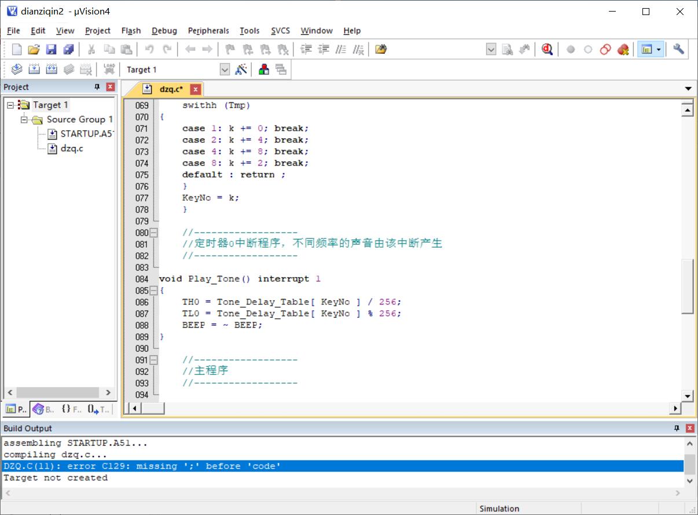Collapse the Source Group 1 folder
698x515 pixels.
25,119
